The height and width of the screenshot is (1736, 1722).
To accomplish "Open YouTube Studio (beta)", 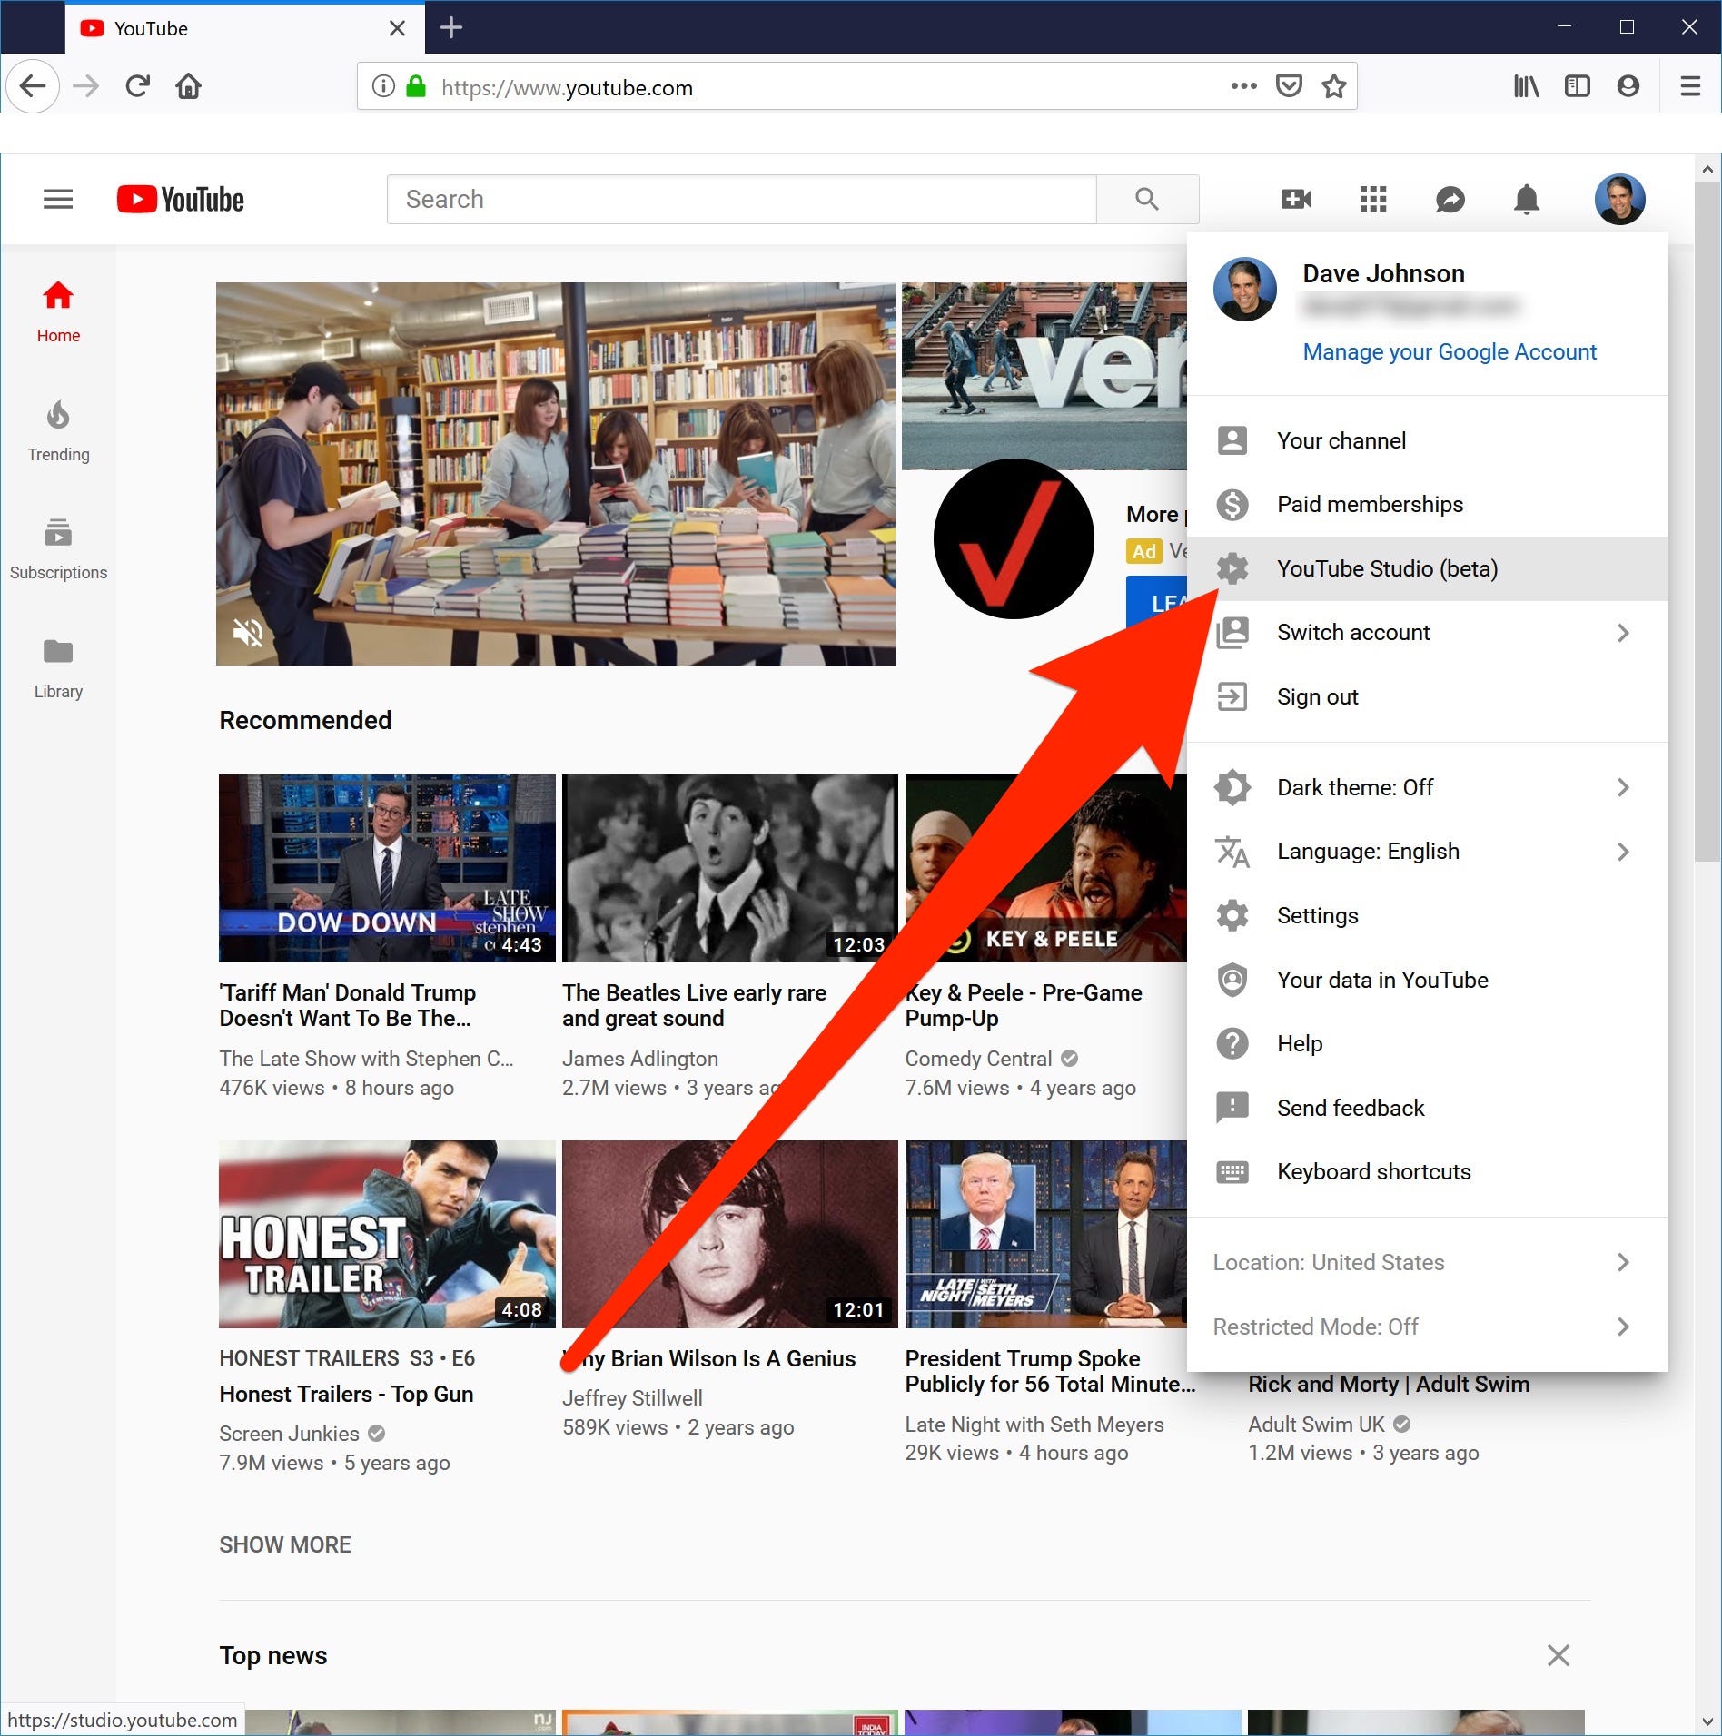I will [x=1427, y=568].
